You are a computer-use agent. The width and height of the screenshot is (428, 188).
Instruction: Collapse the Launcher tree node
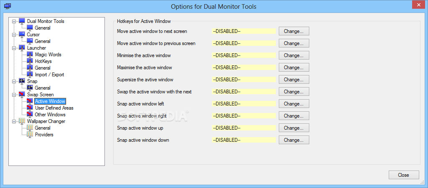click(x=14, y=48)
